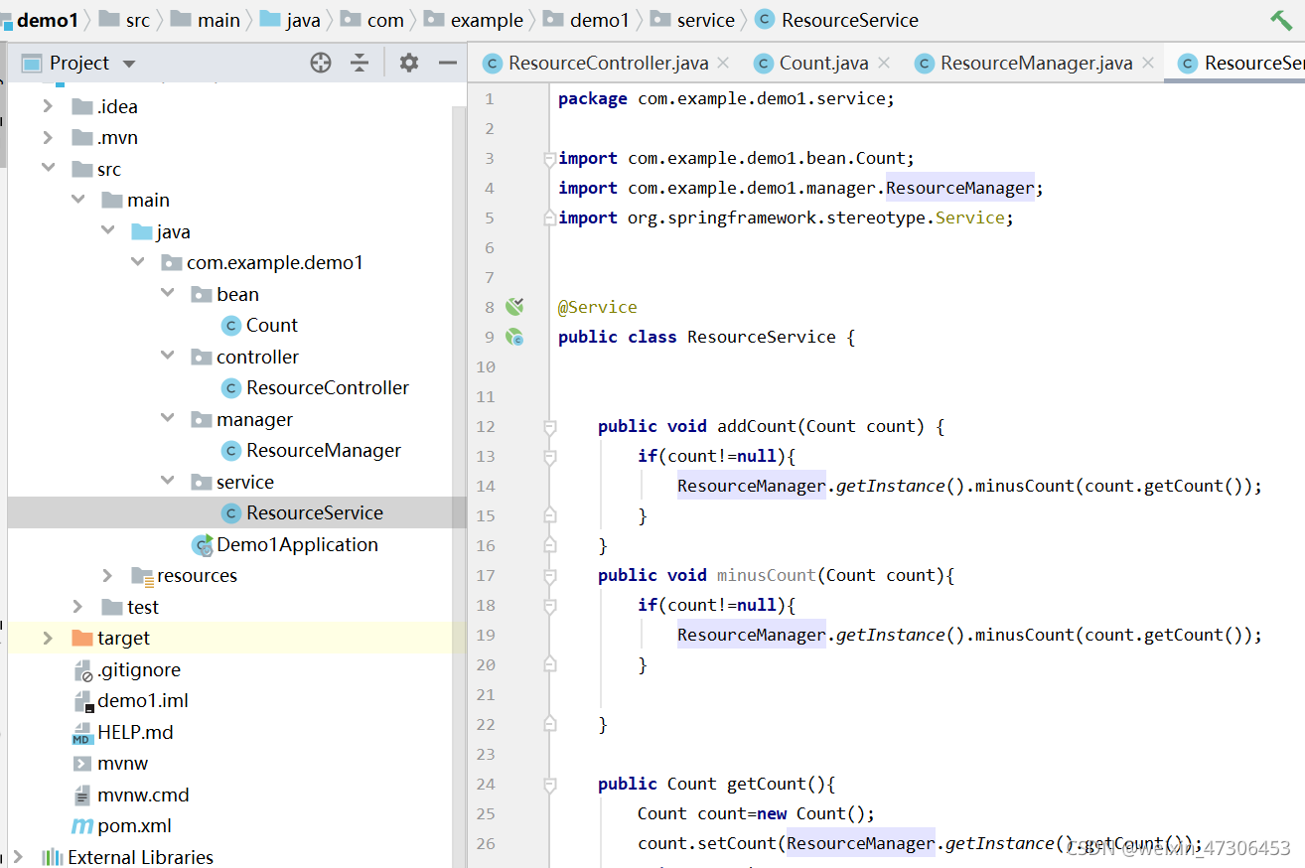Collapse the com.example.demo1 package

(137, 262)
